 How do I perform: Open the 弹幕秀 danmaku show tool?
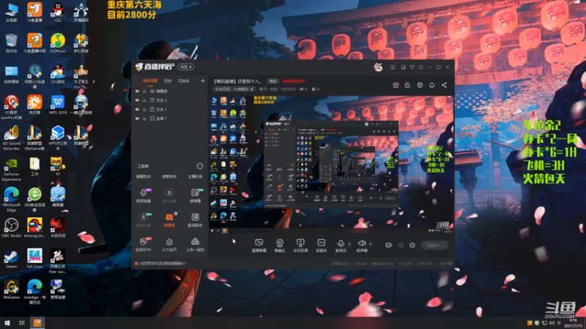(x=169, y=220)
